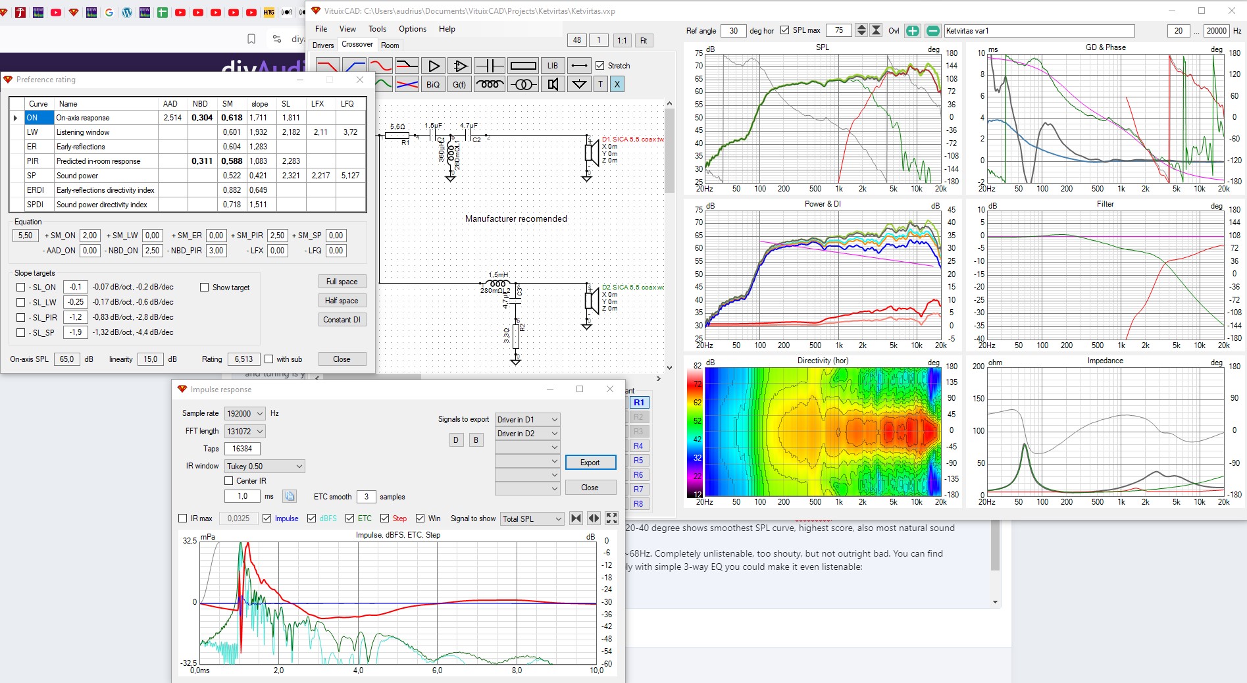
Task: Click the browser bookmark icon
Action: [x=251, y=39]
